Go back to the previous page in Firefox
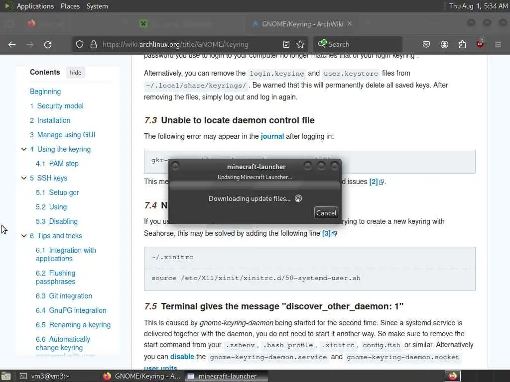 click(x=12, y=44)
